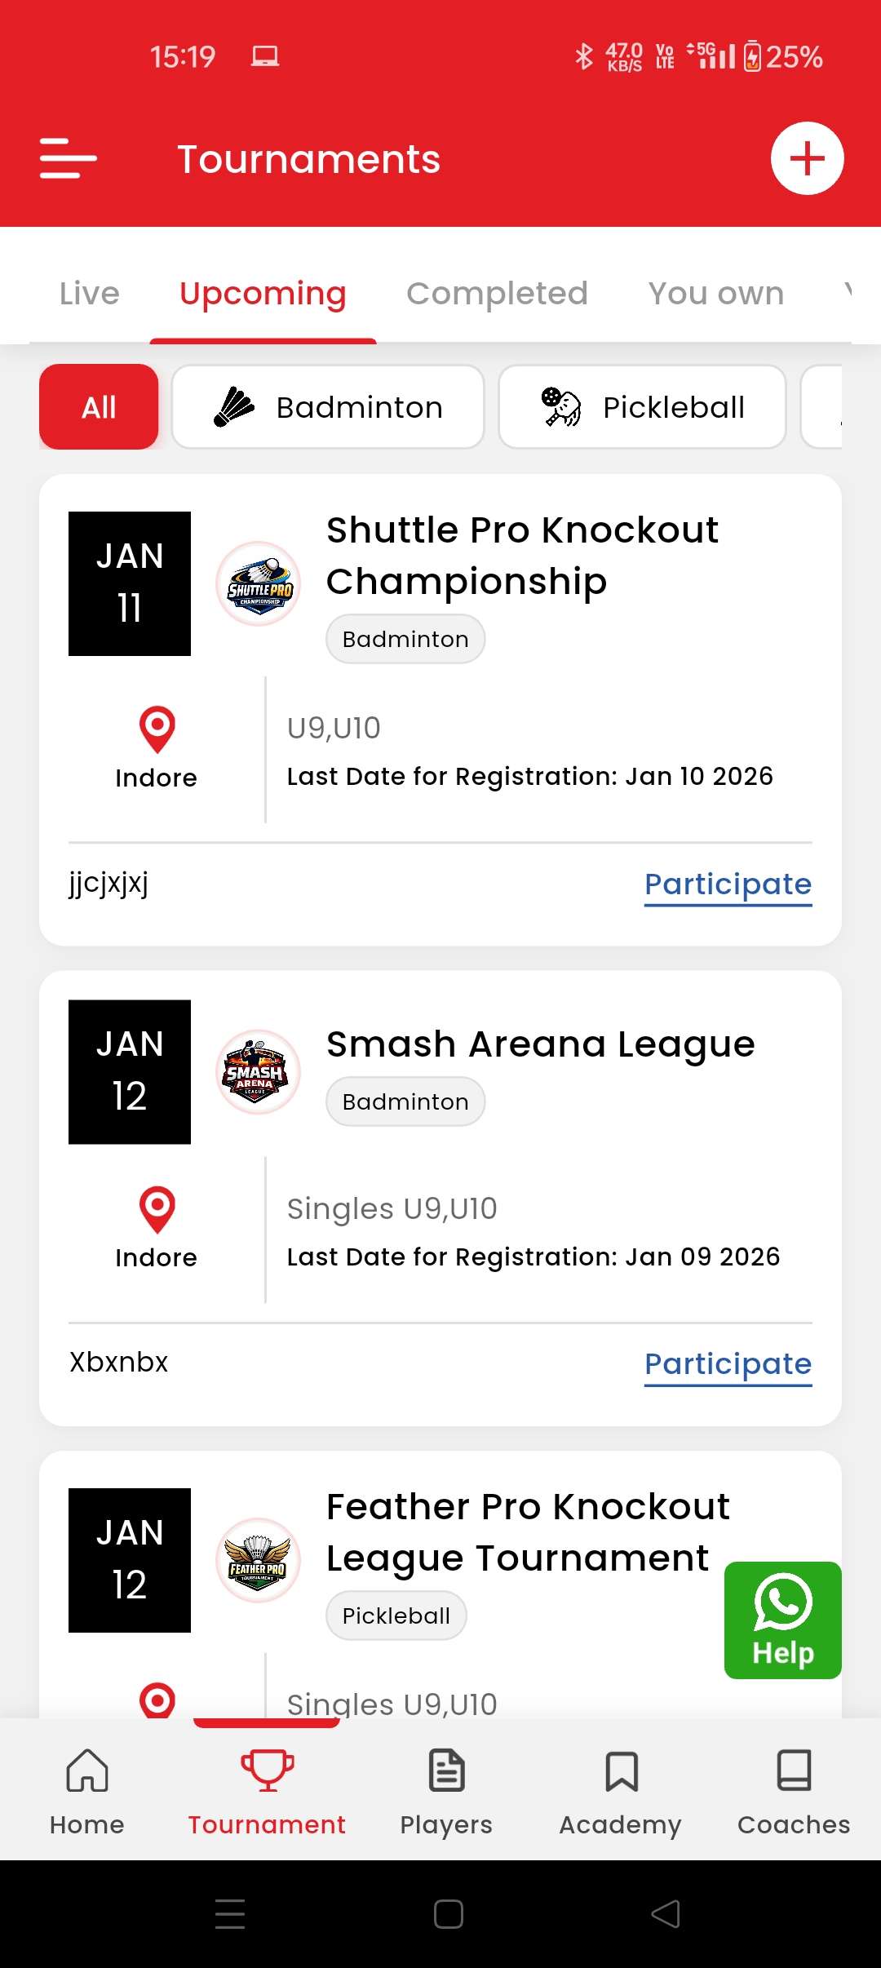Screen dimensions: 881x1968
Task: Open the hamburger menu icon
Action: point(69,158)
